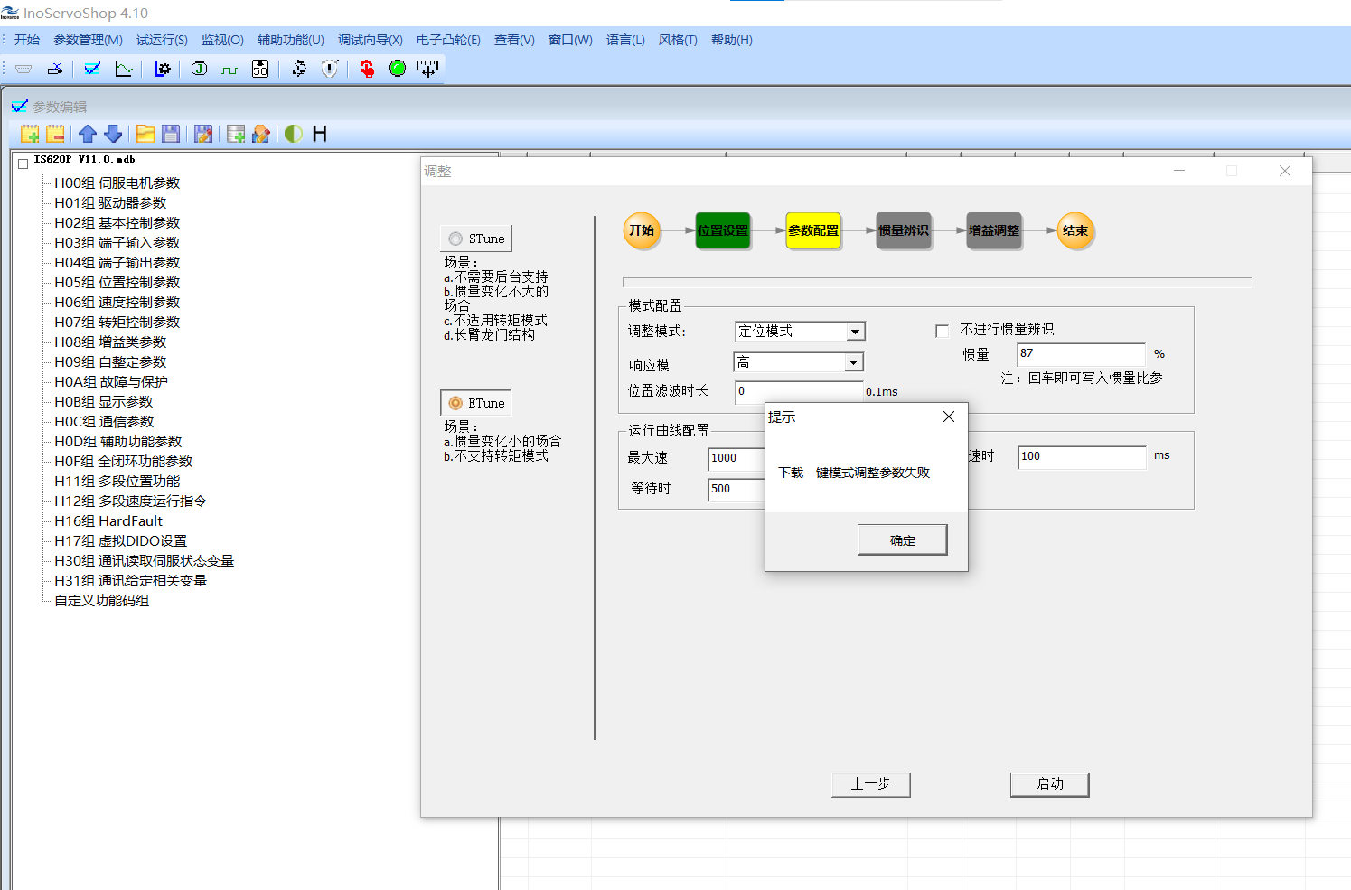Open the 试运行(S) menu
The image size is (1351, 890).
pyautogui.click(x=163, y=40)
